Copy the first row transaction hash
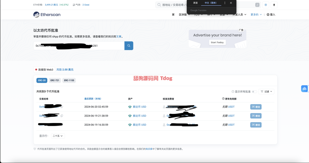309x163 pixels. point(62,107)
